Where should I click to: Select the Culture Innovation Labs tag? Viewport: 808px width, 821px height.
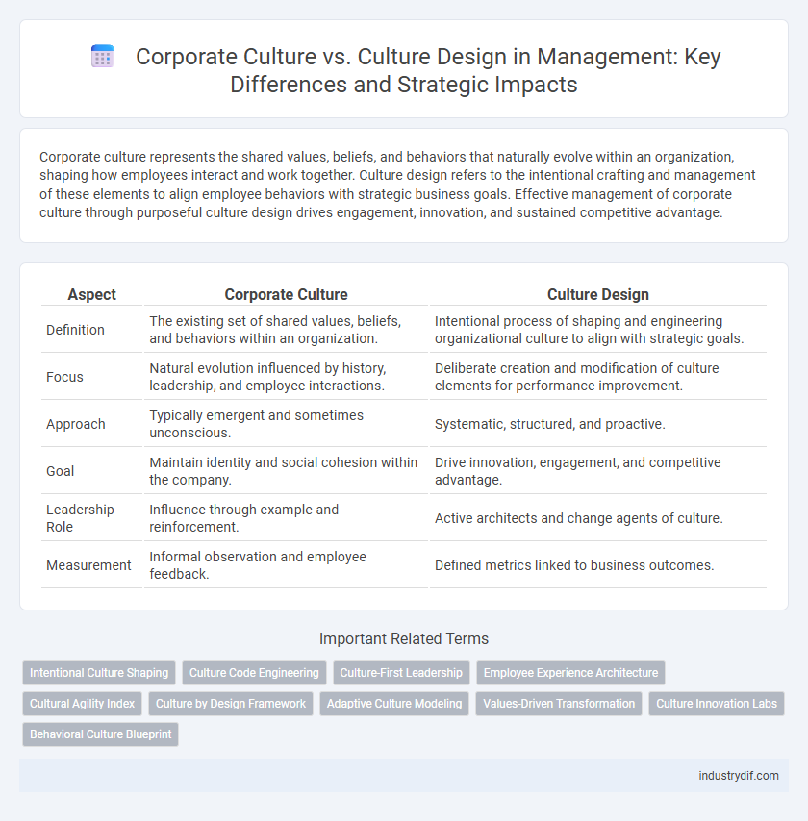(x=716, y=704)
